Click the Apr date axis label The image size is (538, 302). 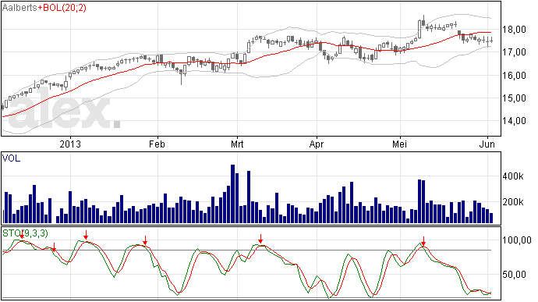317,144
